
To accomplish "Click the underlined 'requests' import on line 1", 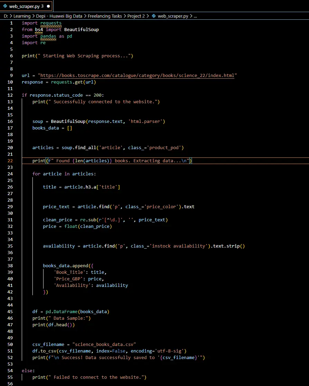I will coord(51,23).
